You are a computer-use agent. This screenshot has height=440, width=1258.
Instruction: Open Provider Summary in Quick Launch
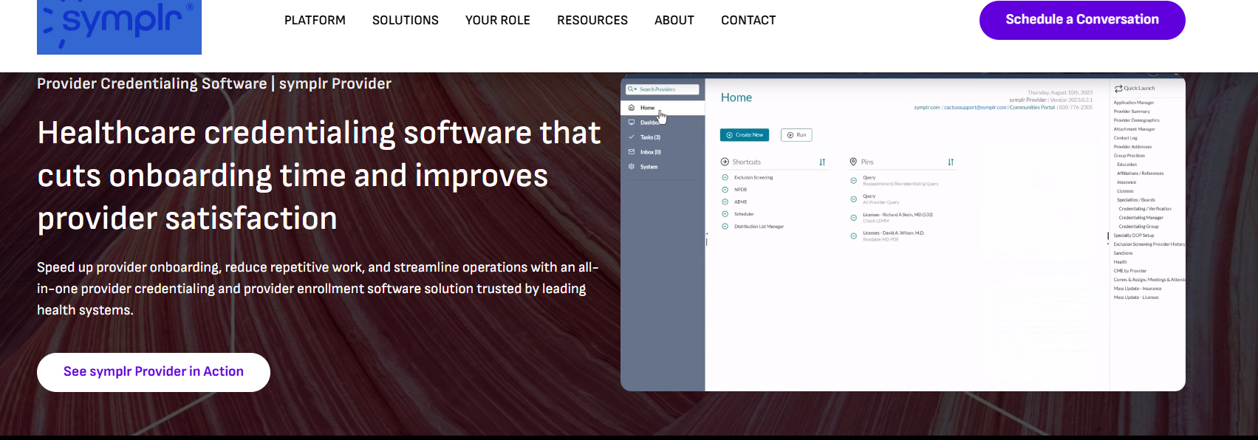[1132, 111]
